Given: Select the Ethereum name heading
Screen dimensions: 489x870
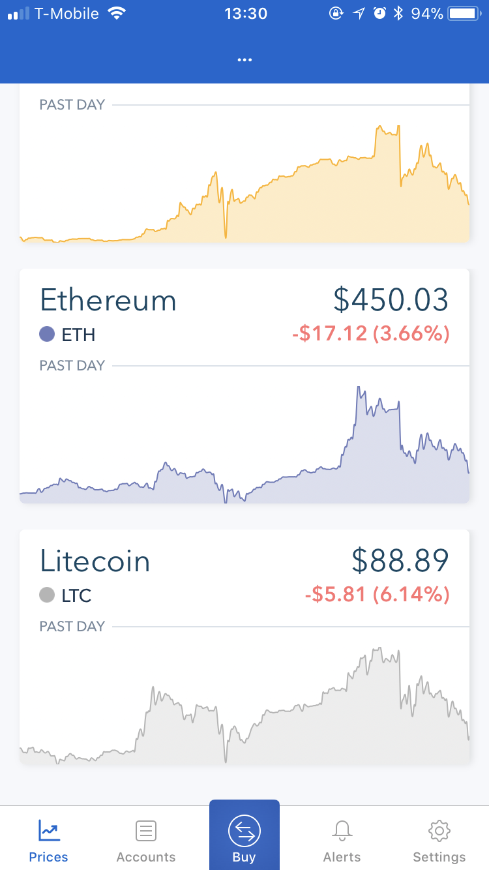Looking at the screenshot, I should pos(108,301).
